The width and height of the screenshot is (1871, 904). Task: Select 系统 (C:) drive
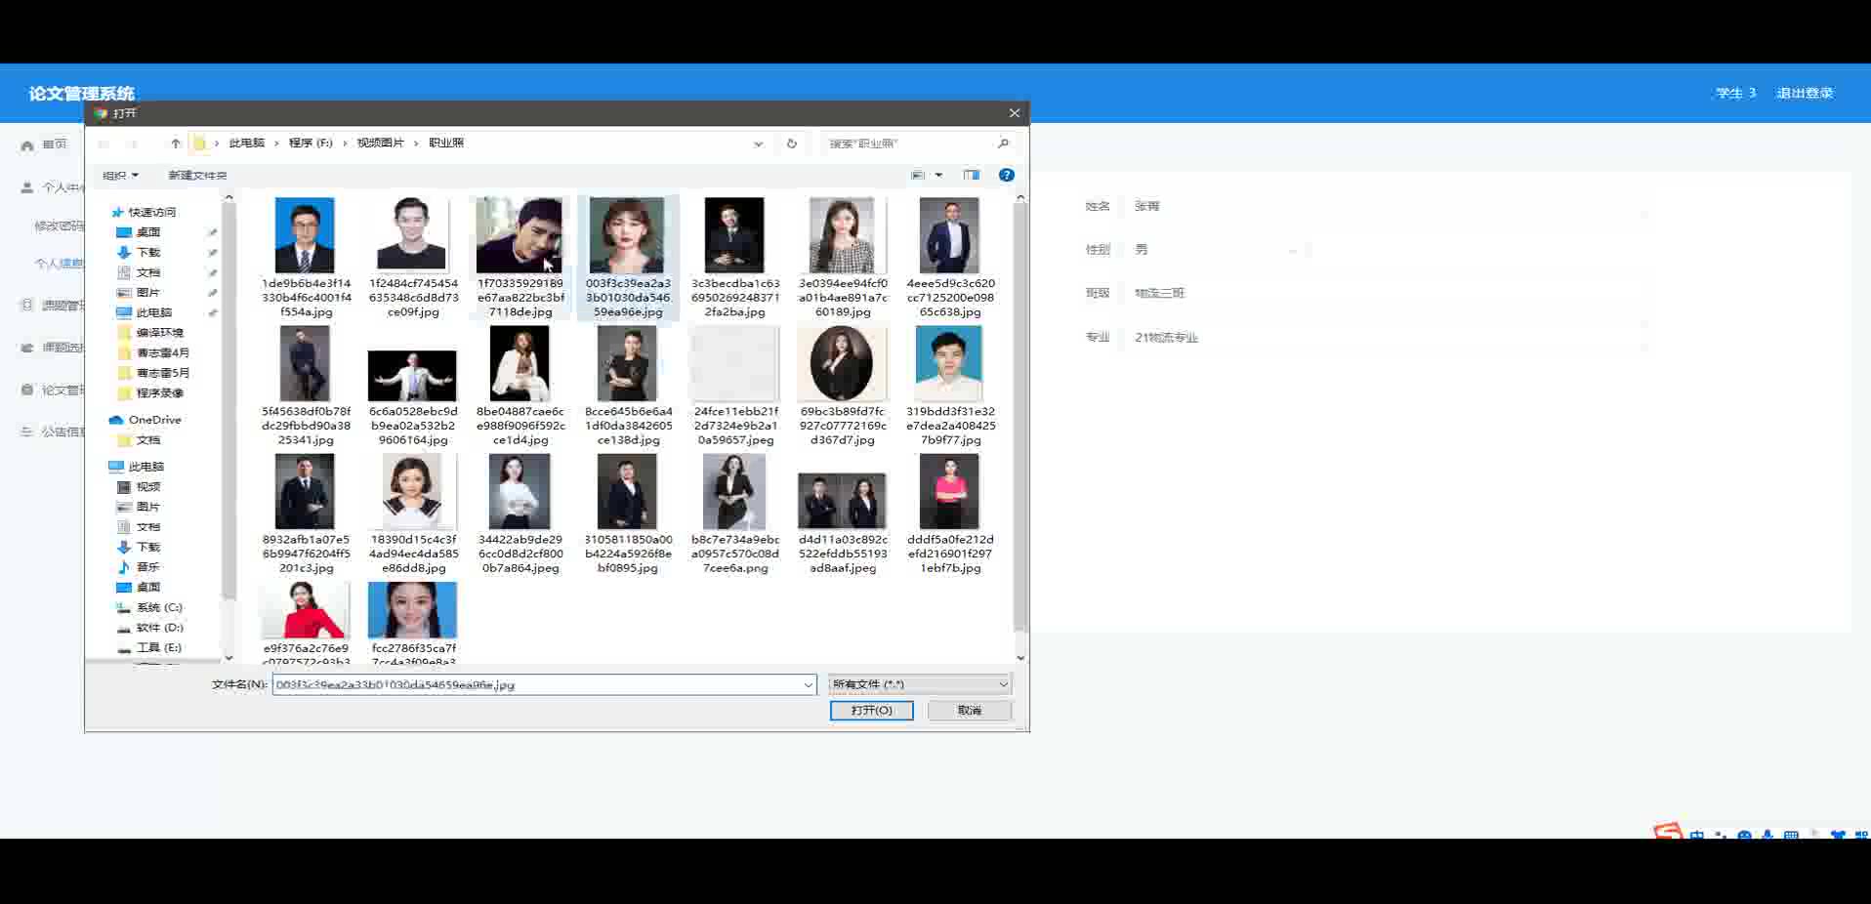click(x=149, y=607)
